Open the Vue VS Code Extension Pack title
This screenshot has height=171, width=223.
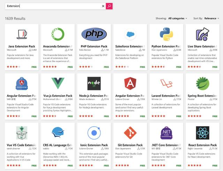point(22,145)
